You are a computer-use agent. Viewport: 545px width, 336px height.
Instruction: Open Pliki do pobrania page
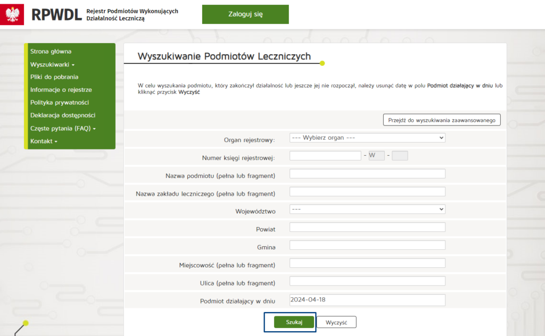coord(54,77)
